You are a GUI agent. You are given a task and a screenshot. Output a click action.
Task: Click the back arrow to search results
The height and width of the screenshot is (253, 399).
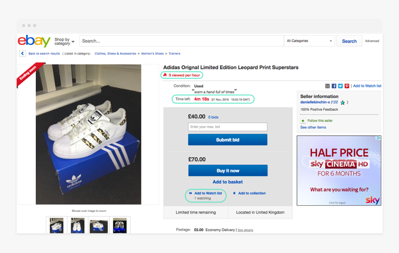pyautogui.click(x=22, y=54)
